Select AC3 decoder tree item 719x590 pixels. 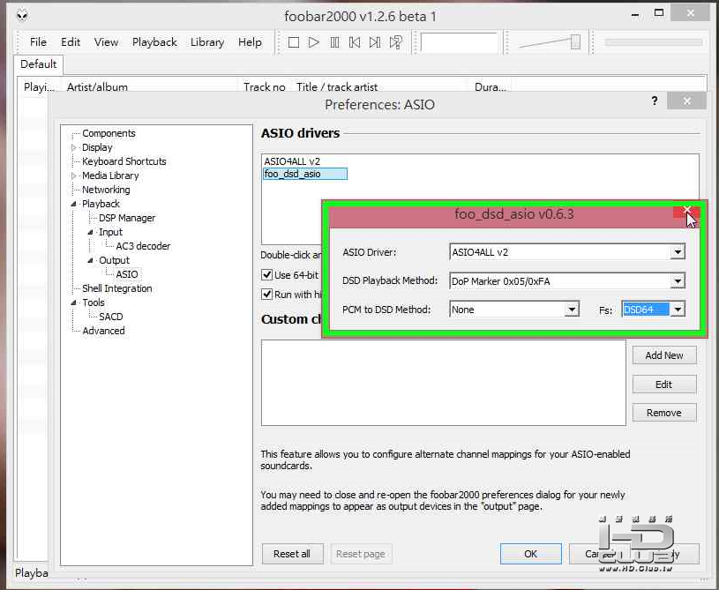click(x=143, y=246)
